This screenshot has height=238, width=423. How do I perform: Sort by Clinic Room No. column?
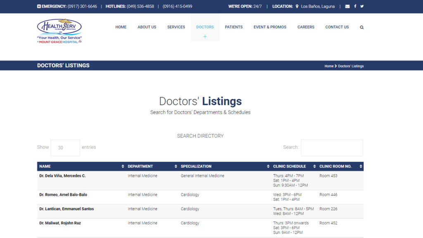tap(361, 166)
